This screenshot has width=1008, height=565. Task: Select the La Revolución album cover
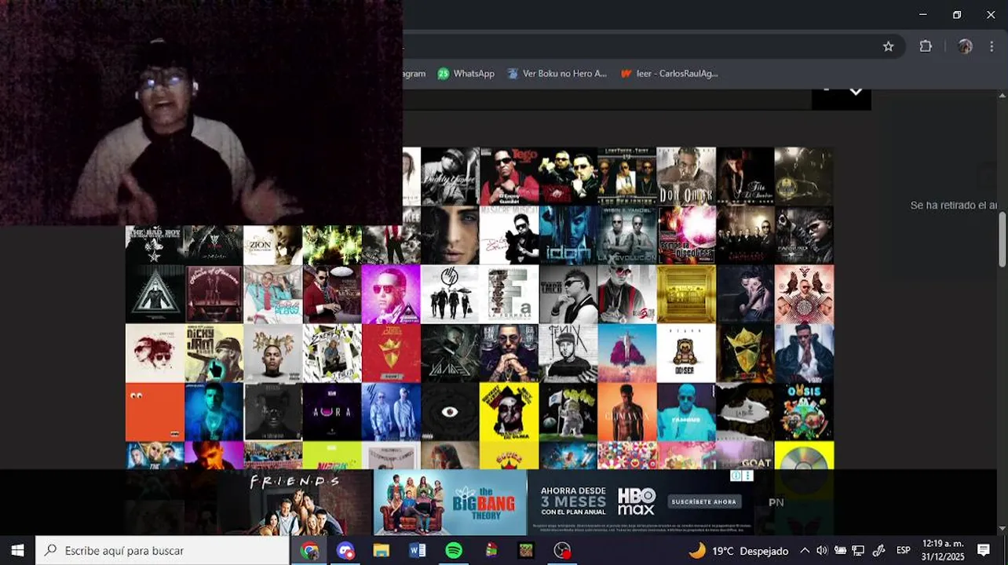pos(627,235)
